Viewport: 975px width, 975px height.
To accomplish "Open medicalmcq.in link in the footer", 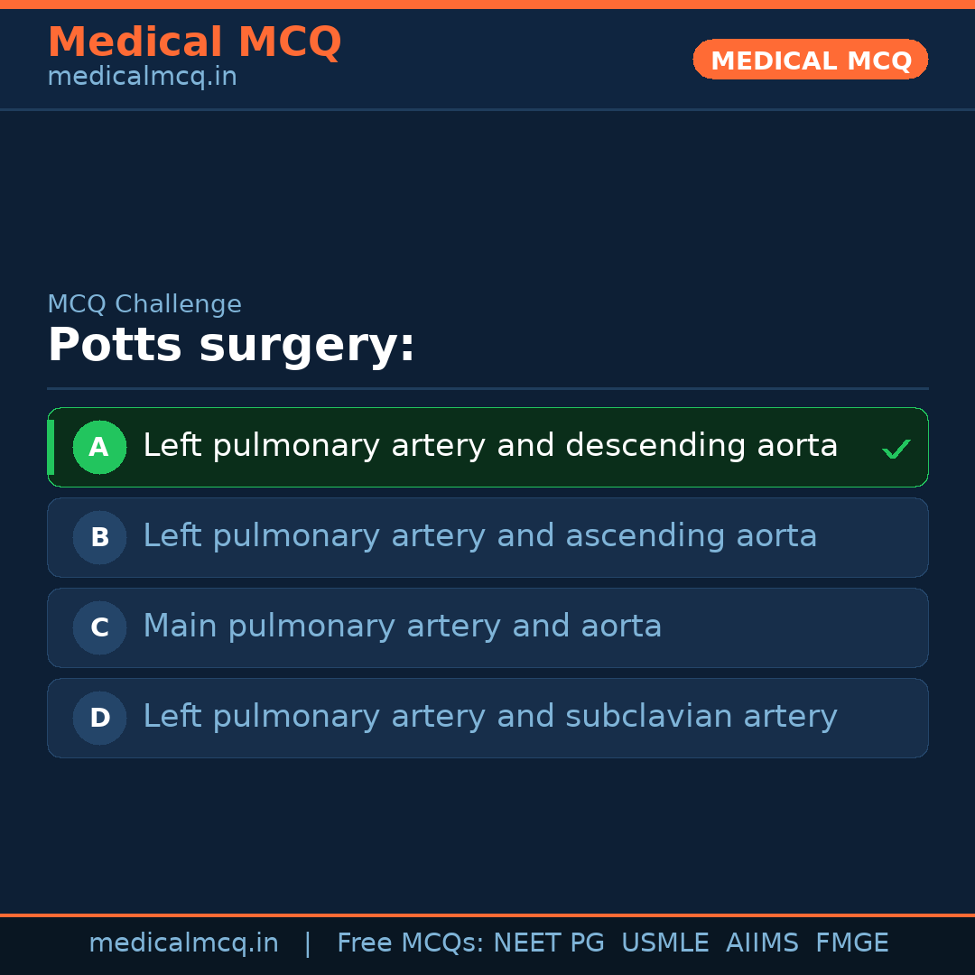I will click(x=183, y=943).
